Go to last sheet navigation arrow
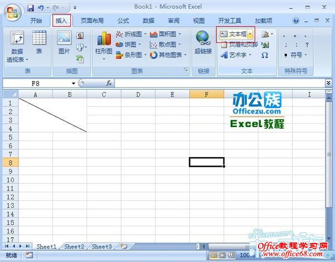 pos(27,246)
